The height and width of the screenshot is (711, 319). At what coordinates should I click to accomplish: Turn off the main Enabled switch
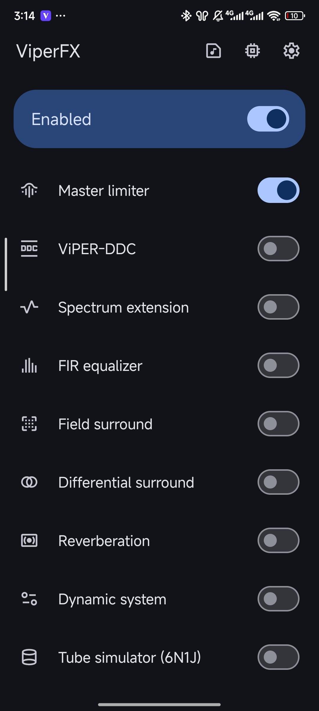tap(268, 119)
